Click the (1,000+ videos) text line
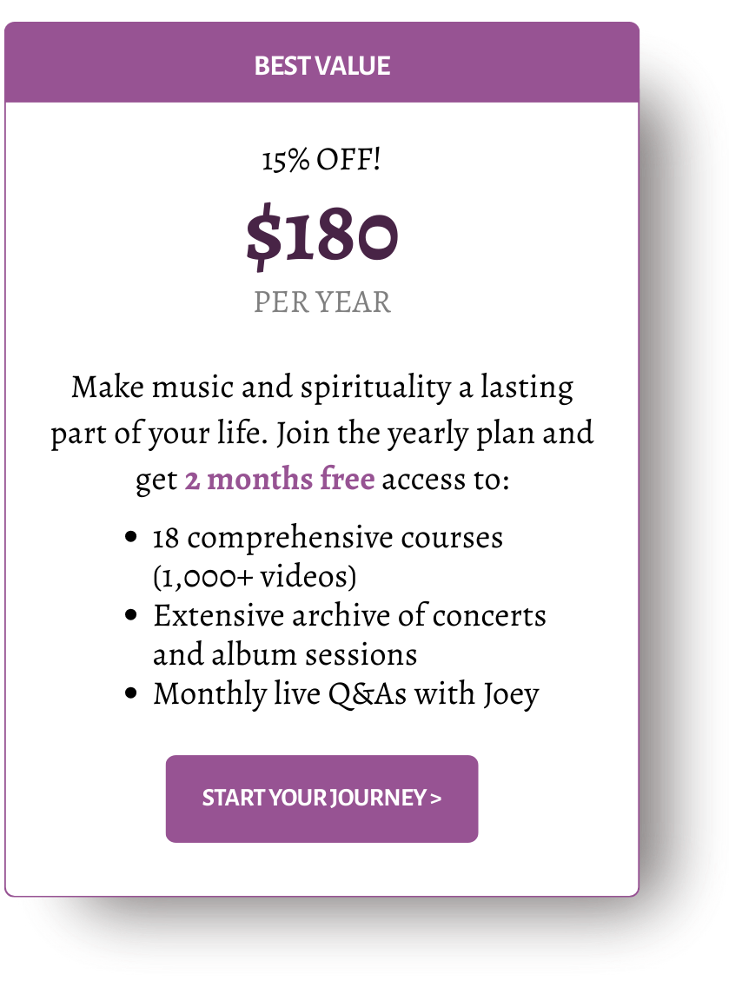This screenshot has width=729, height=981. [255, 576]
